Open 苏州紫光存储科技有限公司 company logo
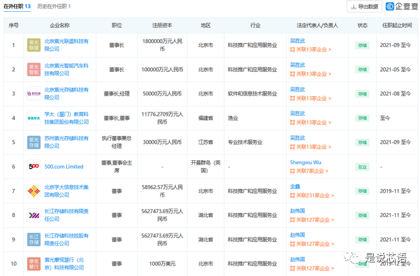Viewport: 420px width, 276px height. click(33, 143)
